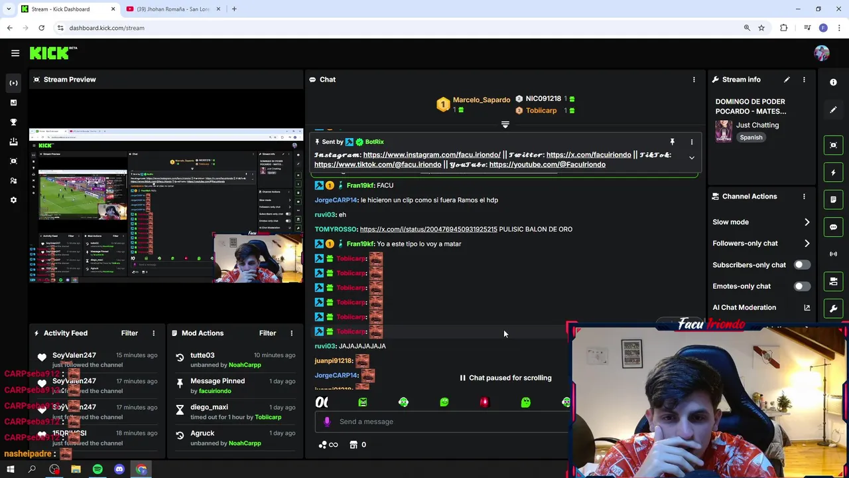Image resolution: width=849 pixels, height=478 pixels.
Task: Open Discord from the taskbar
Action: pyautogui.click(x=119, y=469)
